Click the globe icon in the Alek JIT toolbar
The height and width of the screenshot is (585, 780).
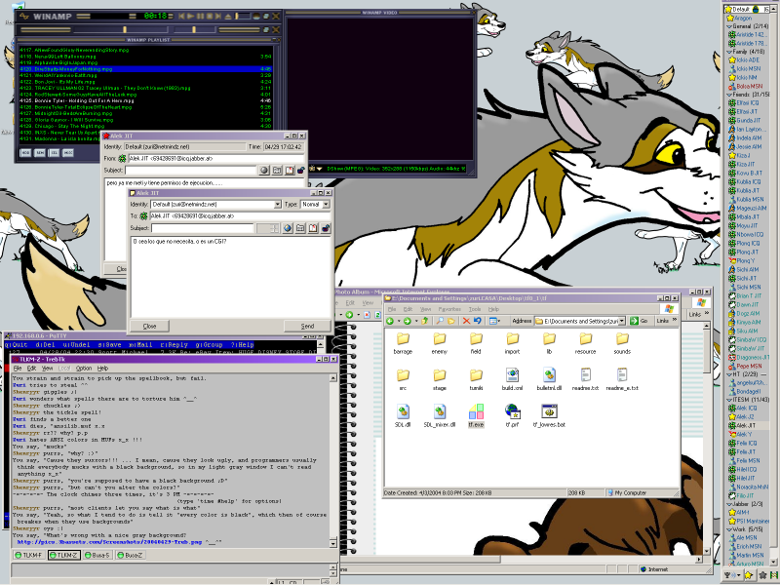pos(287,228)
